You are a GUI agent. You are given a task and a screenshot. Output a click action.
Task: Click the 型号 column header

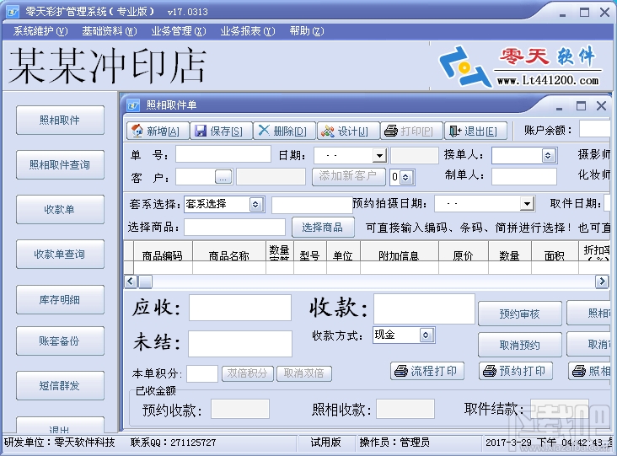pyautogui.click(x=309, y=251)
